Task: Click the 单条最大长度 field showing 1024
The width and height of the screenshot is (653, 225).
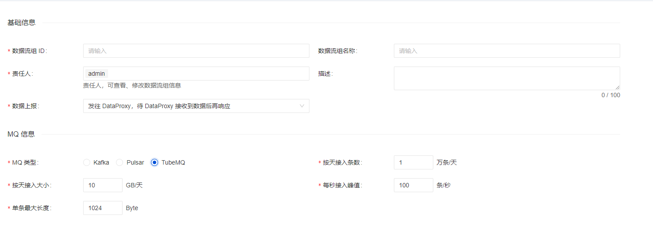Action: pyautogui.click(x=102, y=208)
